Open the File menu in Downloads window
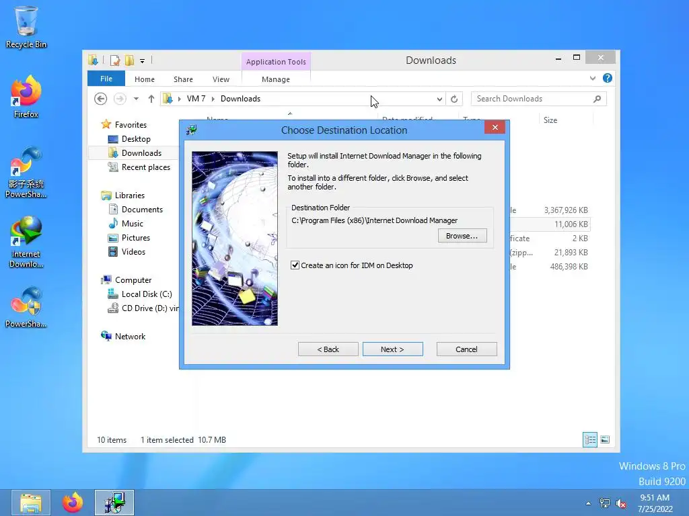 [x=106, y=79]
